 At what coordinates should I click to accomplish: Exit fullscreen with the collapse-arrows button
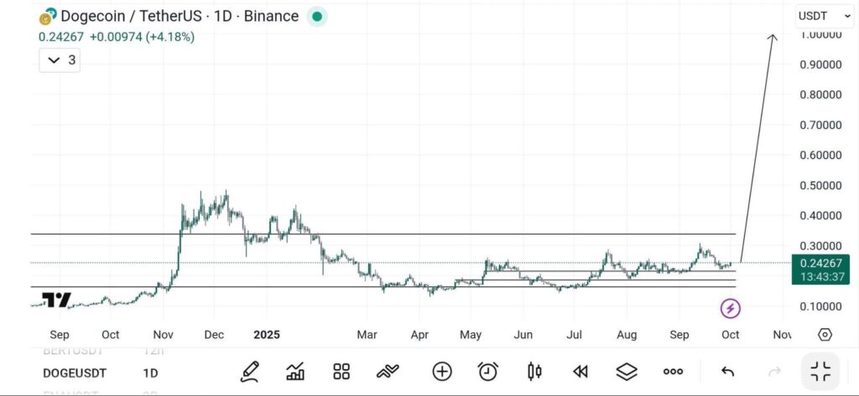click(820, 371)
